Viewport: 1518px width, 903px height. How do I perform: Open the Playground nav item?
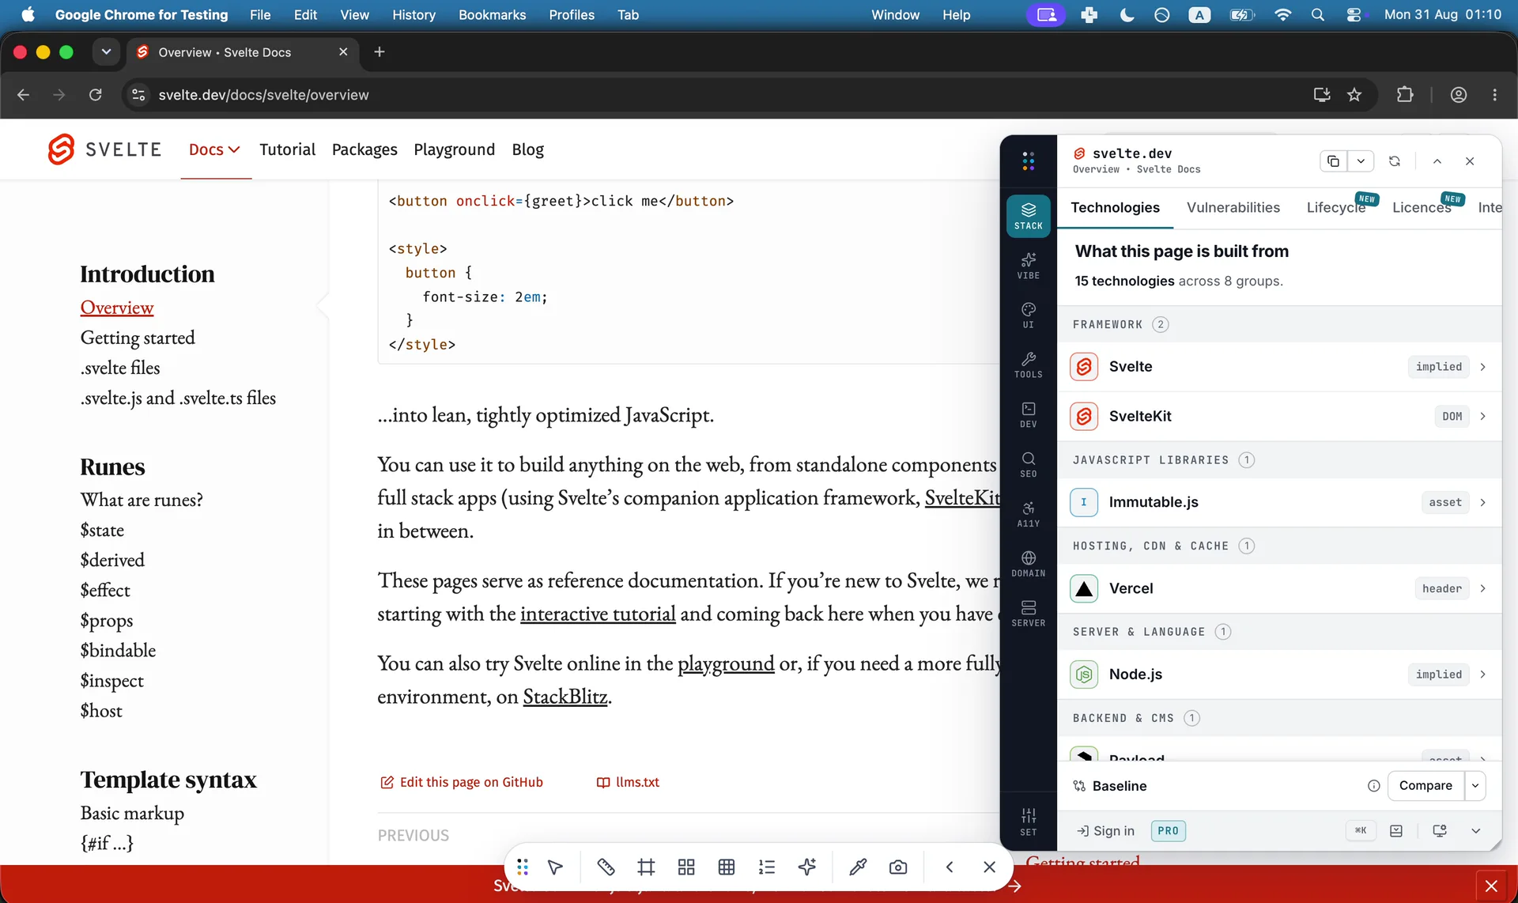click(x=454, y=149)
